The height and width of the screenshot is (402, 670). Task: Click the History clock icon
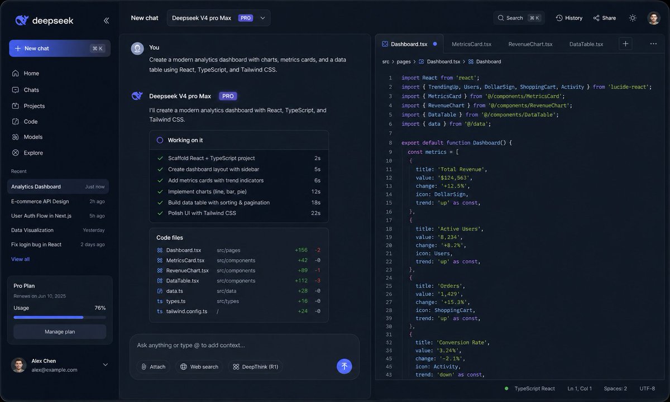tap(559, 18)
